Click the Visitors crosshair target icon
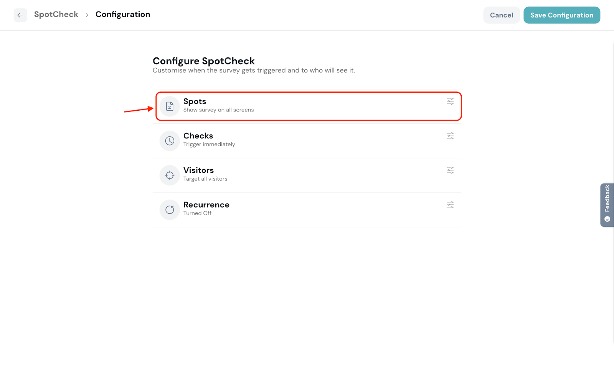The height and width of the screenshot is (383, 614). point(170,175)
